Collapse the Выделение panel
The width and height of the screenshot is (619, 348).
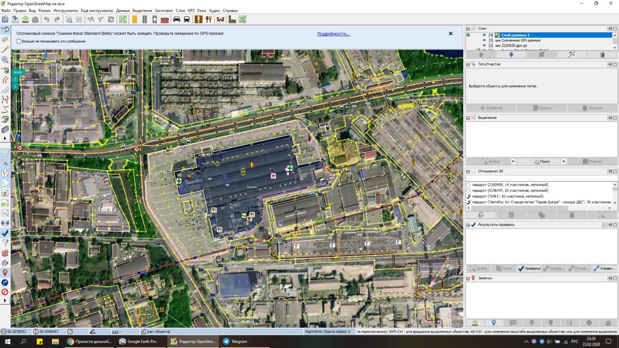pos(468,118)
